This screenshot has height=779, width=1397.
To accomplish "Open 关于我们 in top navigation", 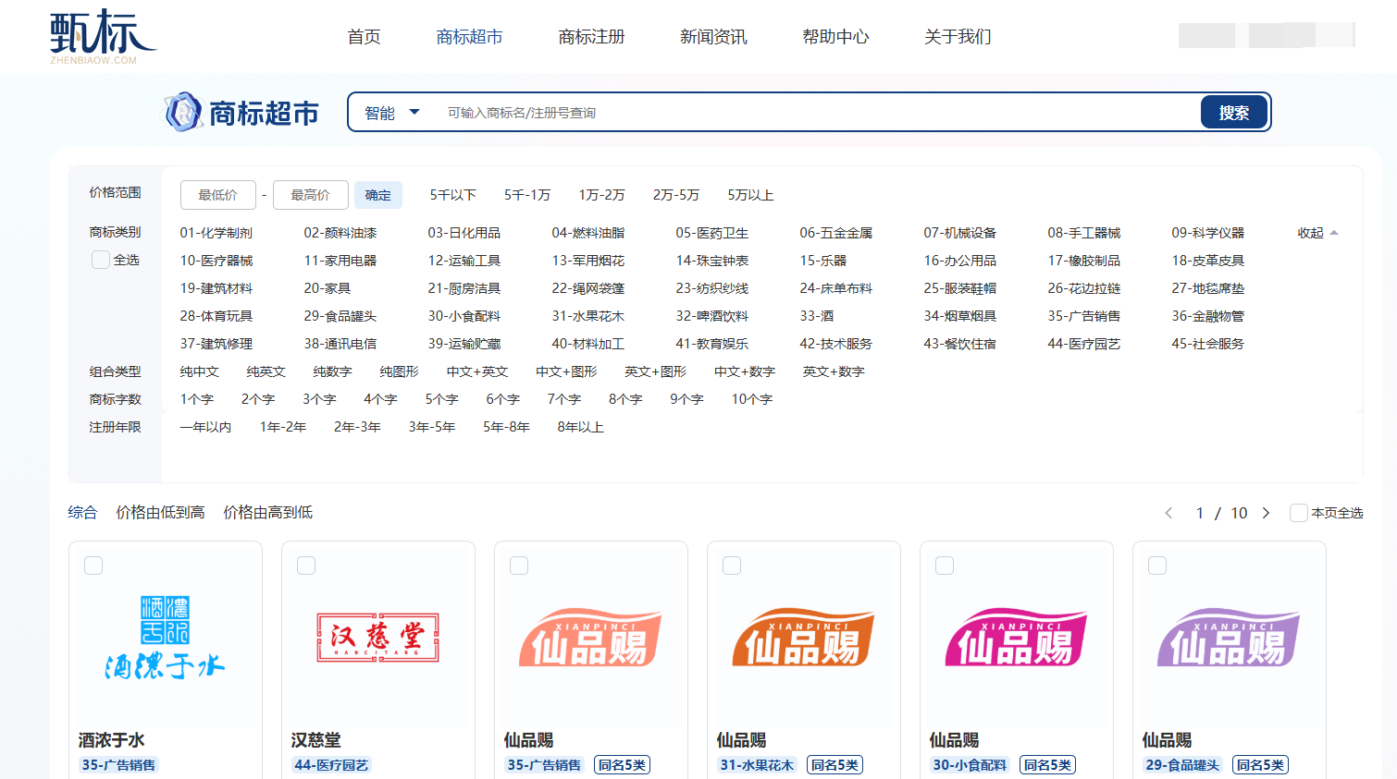I will tap(958, 37).
